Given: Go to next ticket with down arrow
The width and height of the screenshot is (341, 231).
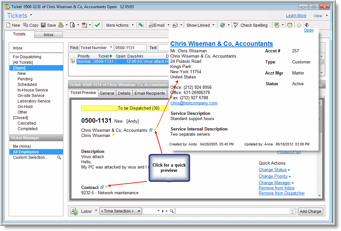Looking at the screenshot, I should click(x=307, y=25).
